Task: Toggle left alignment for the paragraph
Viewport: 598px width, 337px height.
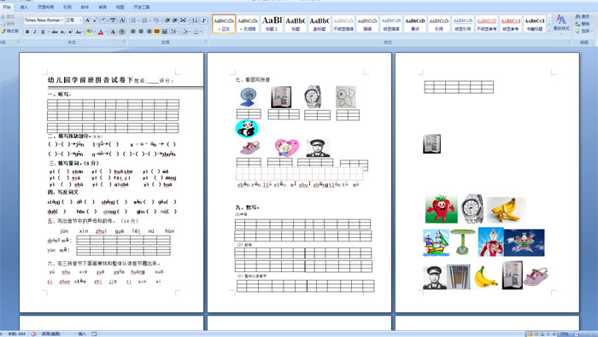Action: coord(133,32)
